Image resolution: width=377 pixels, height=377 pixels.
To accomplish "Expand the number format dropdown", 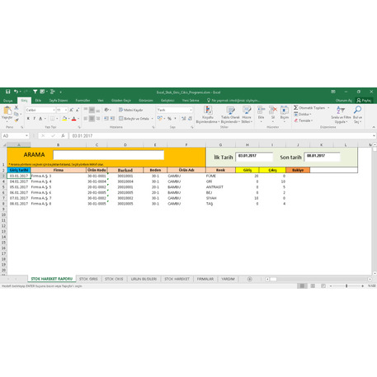I will 191,110.
